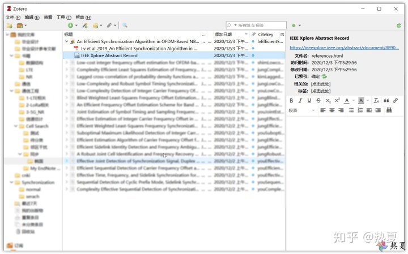This screenshot has width=408, height=254.
Task: Toggle underline formatting in note editor
Action: [x=309, y=101]
